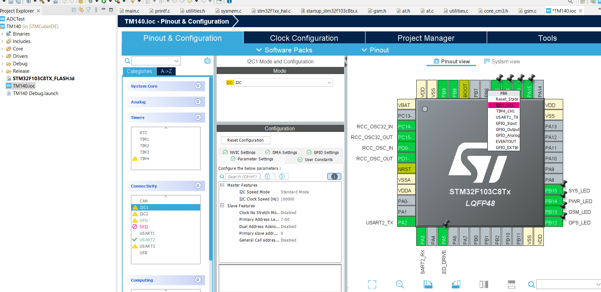The height and width of the screenshot is (292, 601).
Task: Switch to the Clock Configuration tab
Action: click(304, 38)
